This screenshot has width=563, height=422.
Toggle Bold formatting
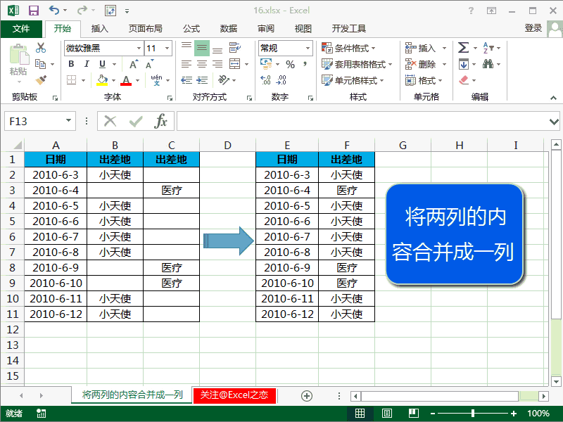point(71,64)
